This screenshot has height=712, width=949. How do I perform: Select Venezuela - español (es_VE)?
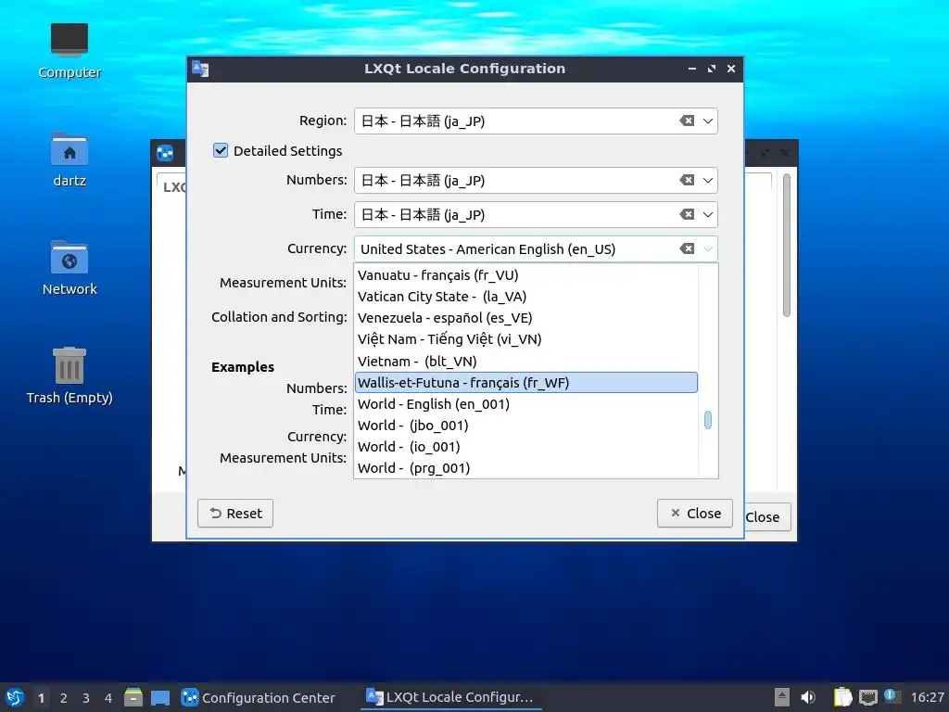[x=526, y=318]
